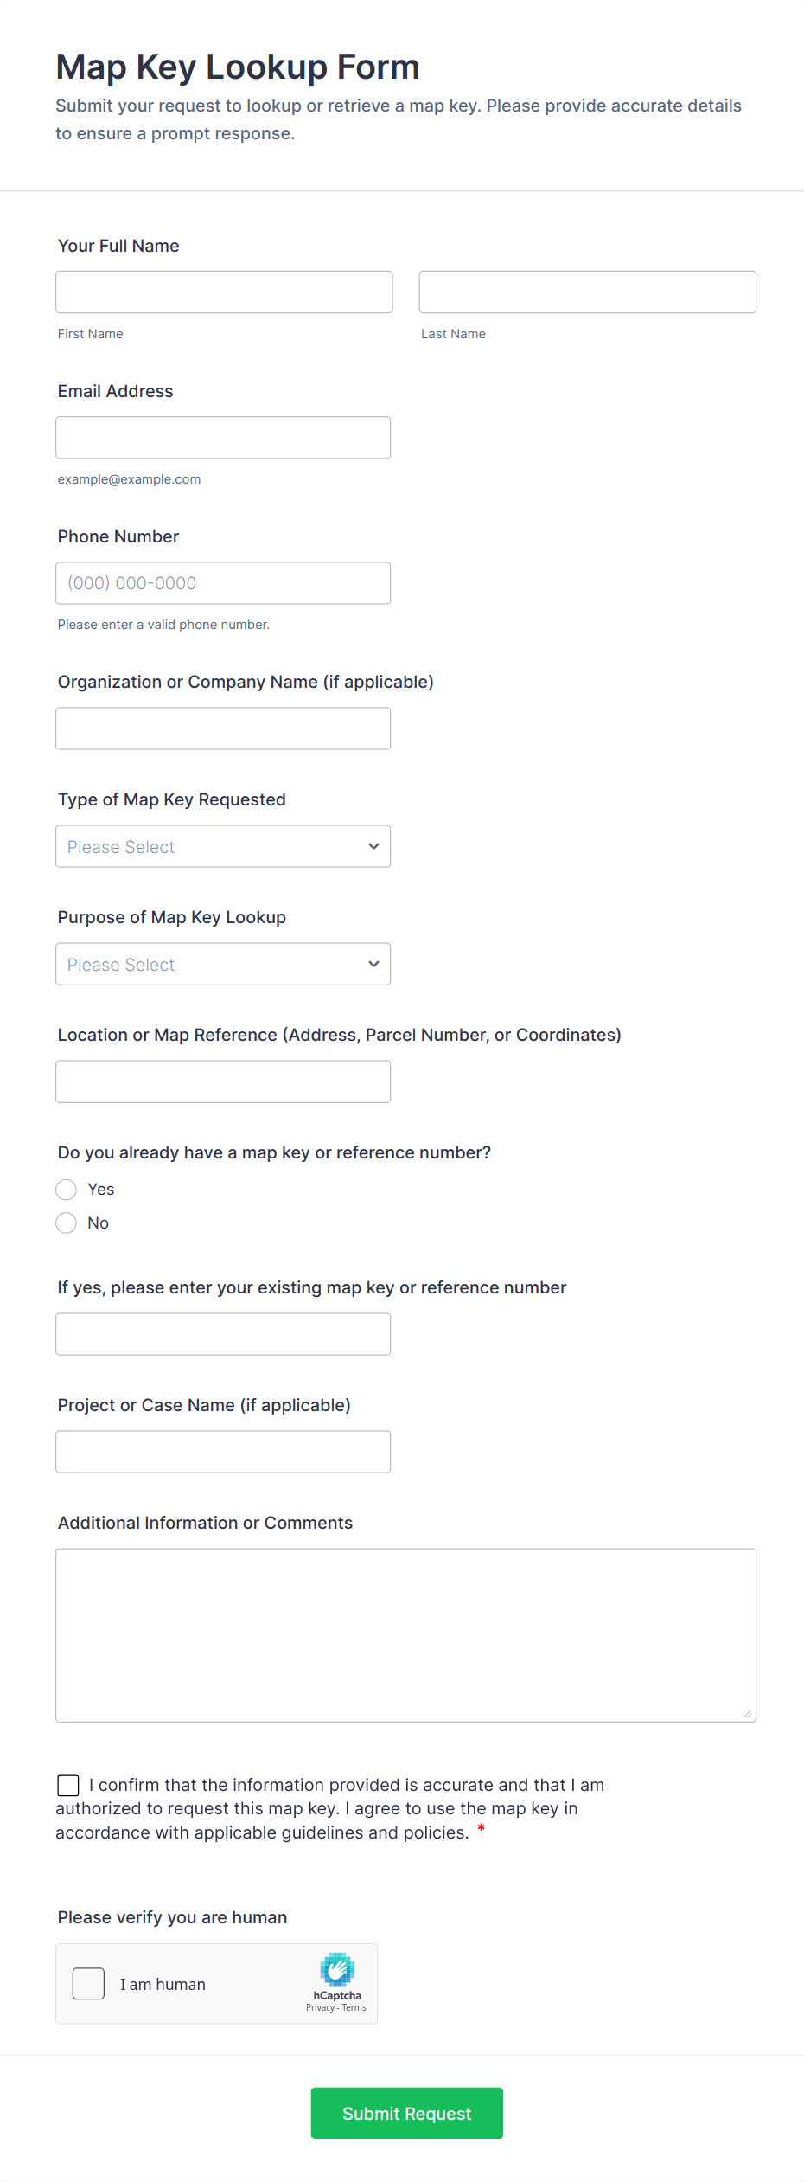804x2182 pixels.
Task: Select the Yes radio button
Action: pyautogui.click(x=67, y=1190)
